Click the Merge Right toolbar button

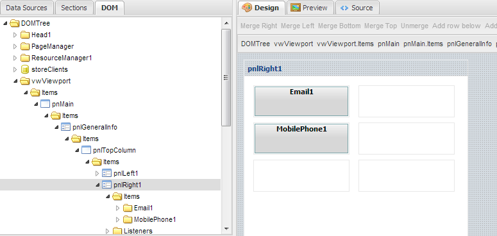[x=258, y=26]
